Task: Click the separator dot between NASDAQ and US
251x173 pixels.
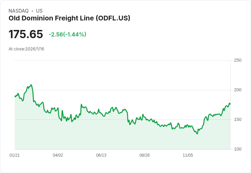Action: 32,11
